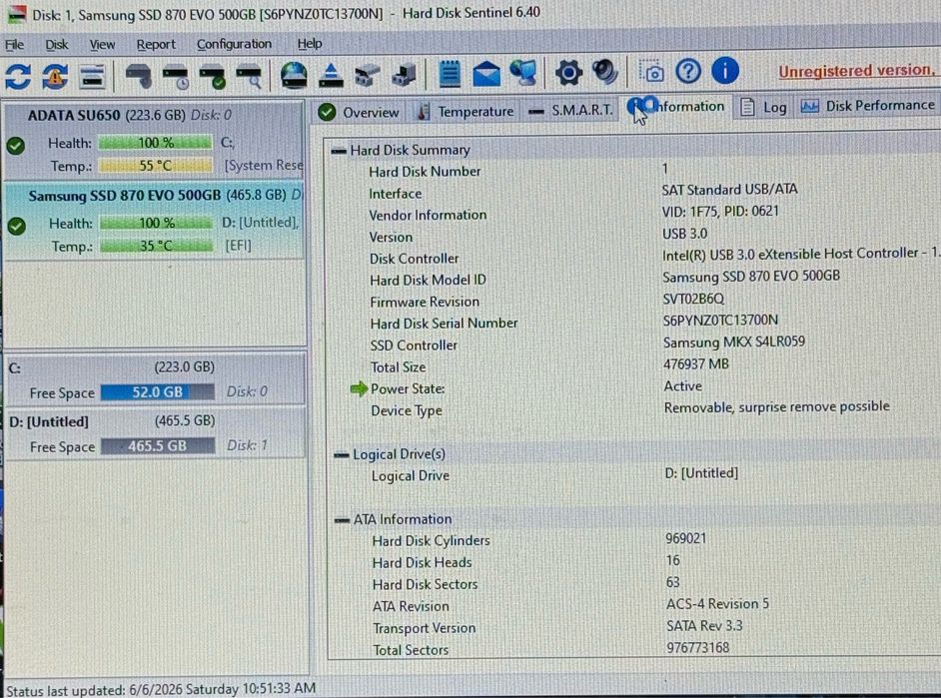Click the Transport Version value SATA Rev 3.3

pyautogui.click(x=704, y=626)
